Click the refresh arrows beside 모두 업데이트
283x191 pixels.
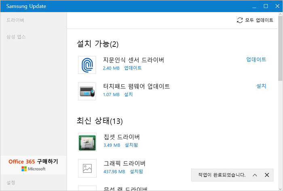[240, 20]
